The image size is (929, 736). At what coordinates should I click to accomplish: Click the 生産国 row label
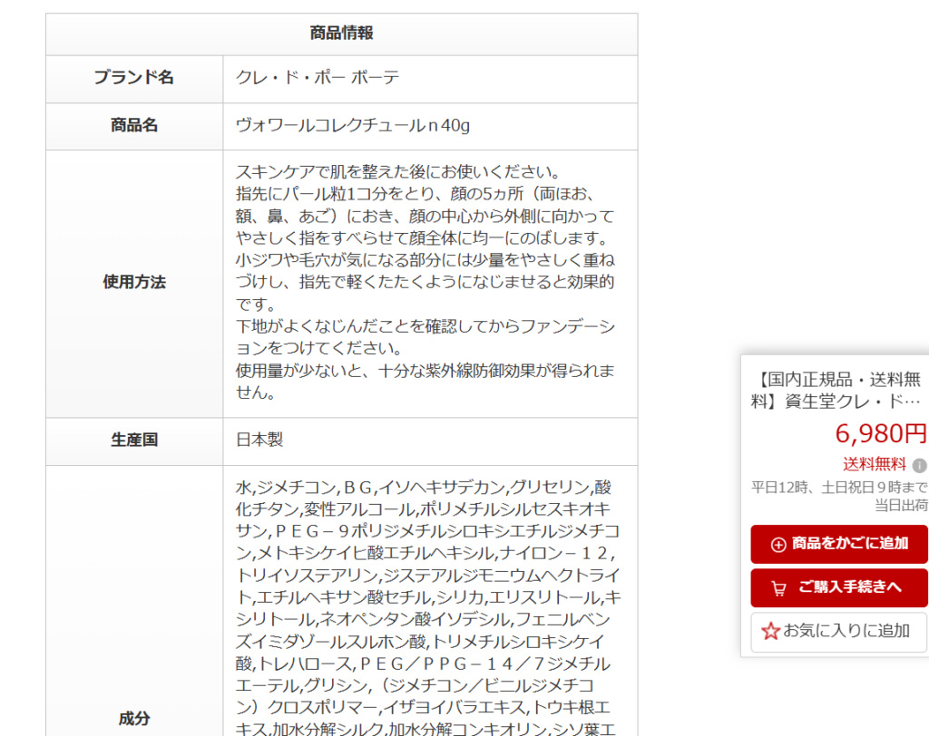click(x=134, y=440)
